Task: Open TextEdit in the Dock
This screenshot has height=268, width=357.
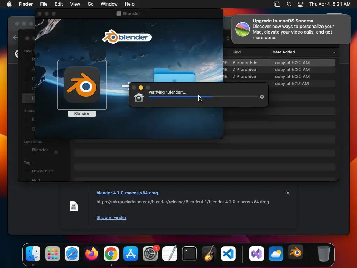Action: click(x=170, y=254)
